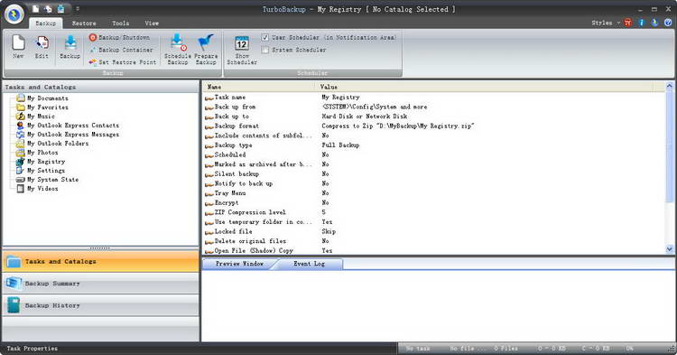The image size is (677, 355).
Task: Enable the System Scheduler checkbox
Action: click(265, 50)
